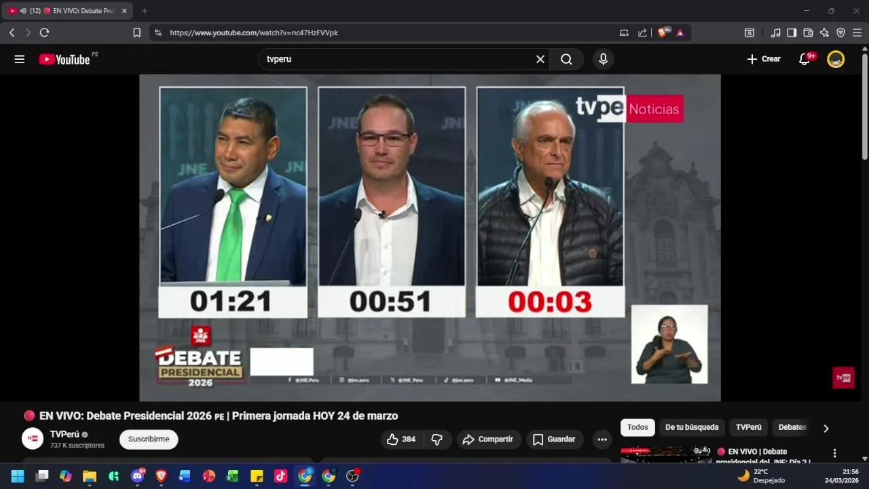View site information icon in address bar
Screen dimensions: 869x489
click(x=158, y=33)
